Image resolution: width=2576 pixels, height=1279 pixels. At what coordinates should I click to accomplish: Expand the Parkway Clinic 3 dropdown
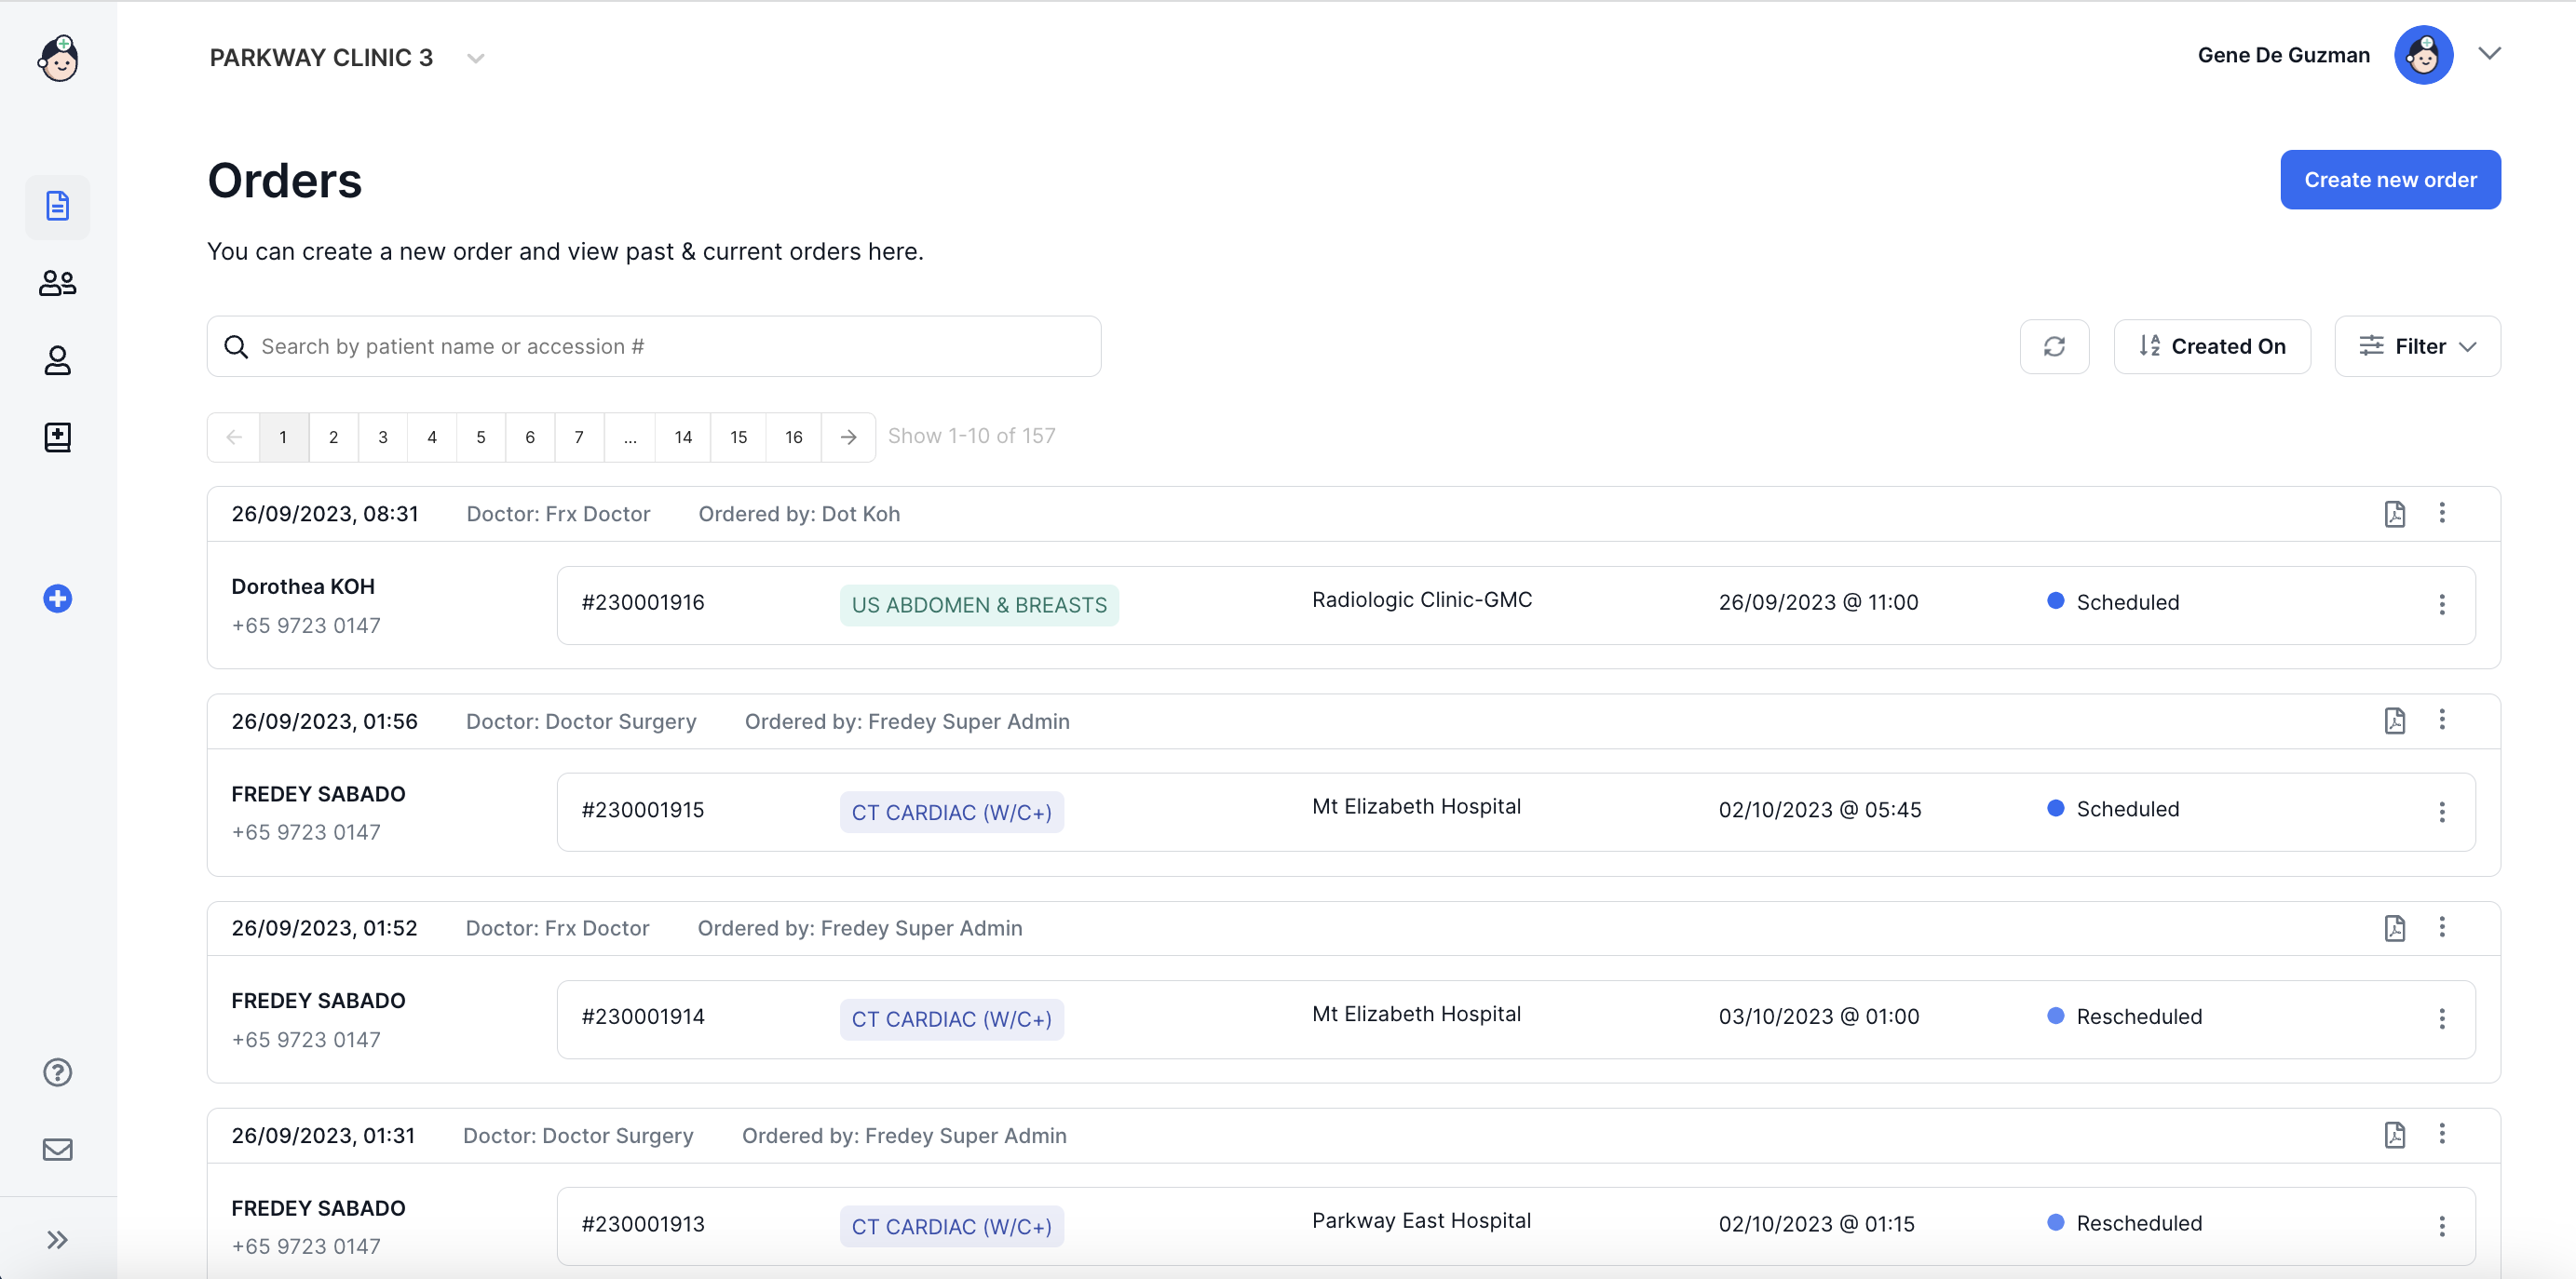pos(476,58)
